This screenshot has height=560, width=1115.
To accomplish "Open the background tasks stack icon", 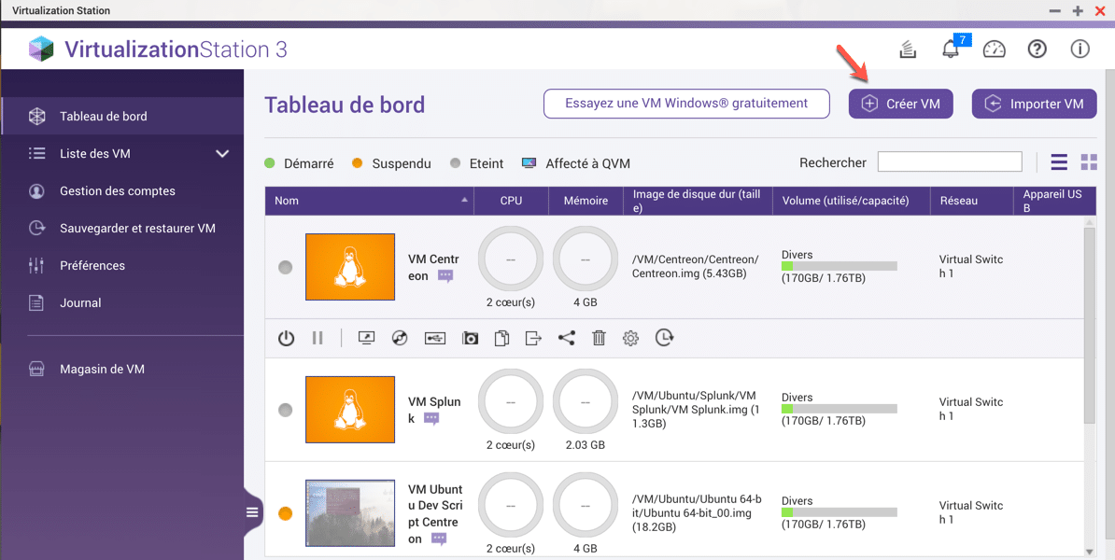I will tap(908, 49).
